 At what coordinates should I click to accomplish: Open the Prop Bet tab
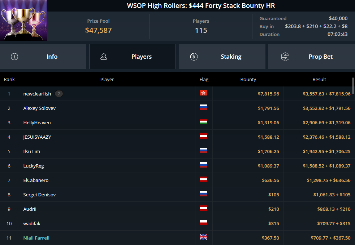[x=312, y=57]
